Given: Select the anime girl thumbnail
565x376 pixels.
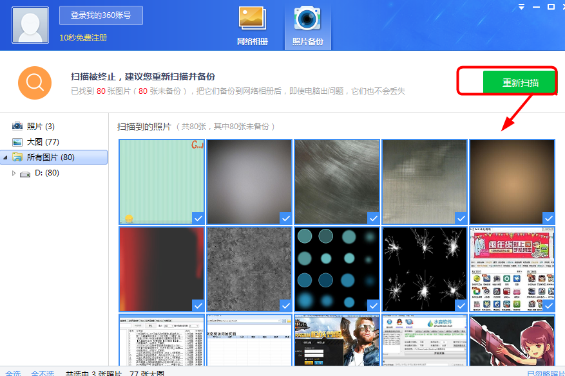Looking at the screenshot, I should pos(512,340).
